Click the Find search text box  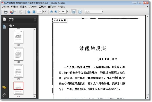pyautogui.click(x=93, y=12)
